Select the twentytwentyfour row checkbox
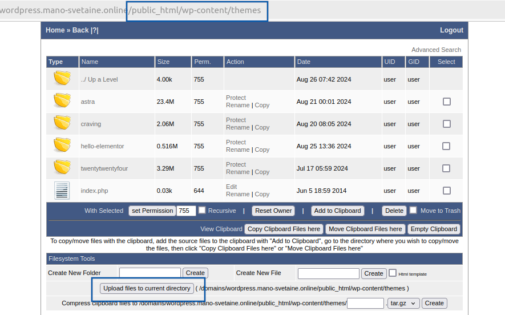Image resolution: width=505 pixels, height=315 pixels. pyautogui.click(x=446, y=168)
